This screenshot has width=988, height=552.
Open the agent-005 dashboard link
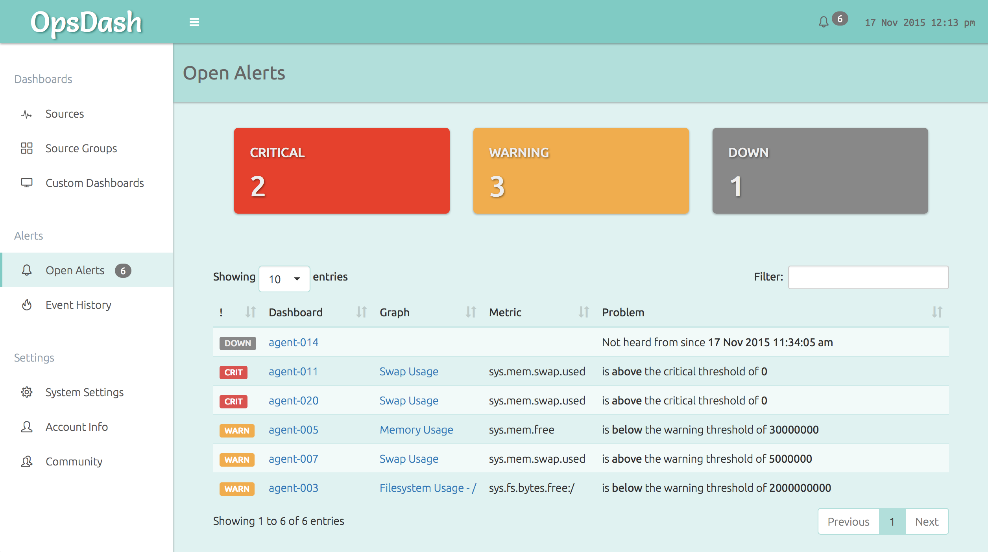click(x=294, y=430)
